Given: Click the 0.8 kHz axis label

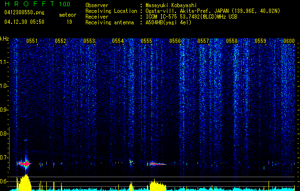Looking at the screenshot, I should click(3, 134).
